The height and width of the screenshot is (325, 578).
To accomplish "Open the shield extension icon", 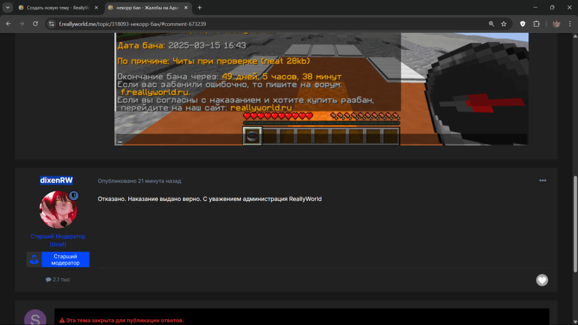I will click(523, 24).
